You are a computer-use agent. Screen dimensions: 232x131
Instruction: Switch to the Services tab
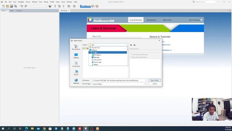coord(19,11)
